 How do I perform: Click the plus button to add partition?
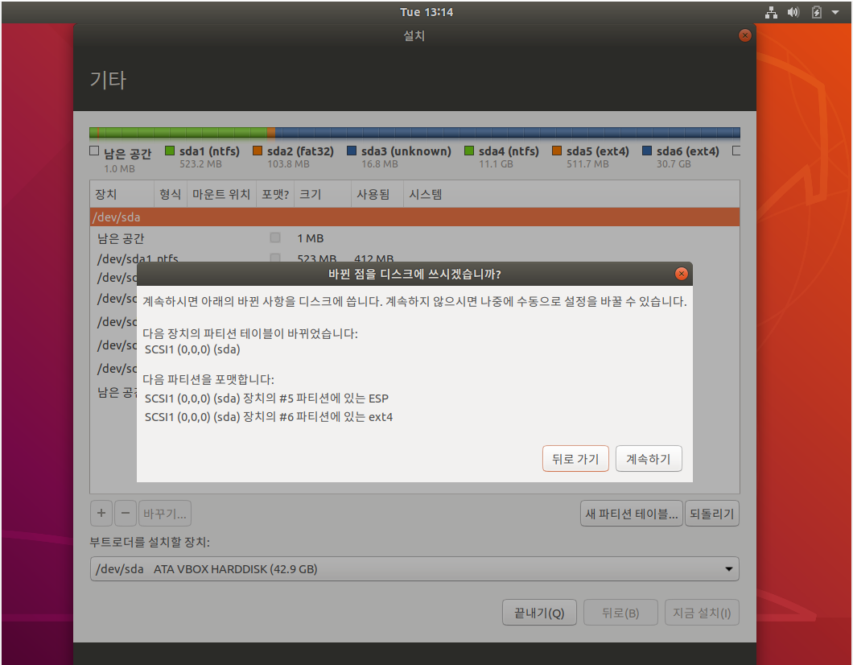point(101,513)
